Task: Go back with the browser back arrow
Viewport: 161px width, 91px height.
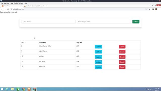Action: click(2, 9)
